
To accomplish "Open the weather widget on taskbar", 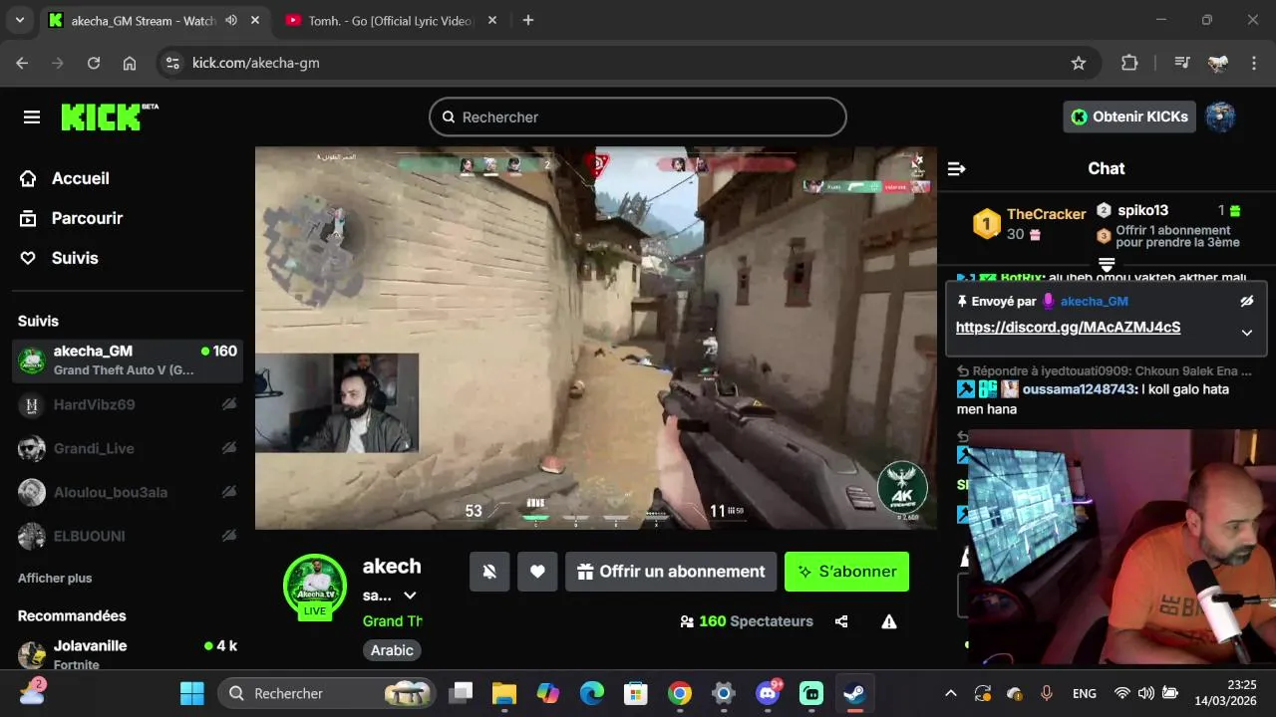I will pyautogui.click(x=32, y=691).
